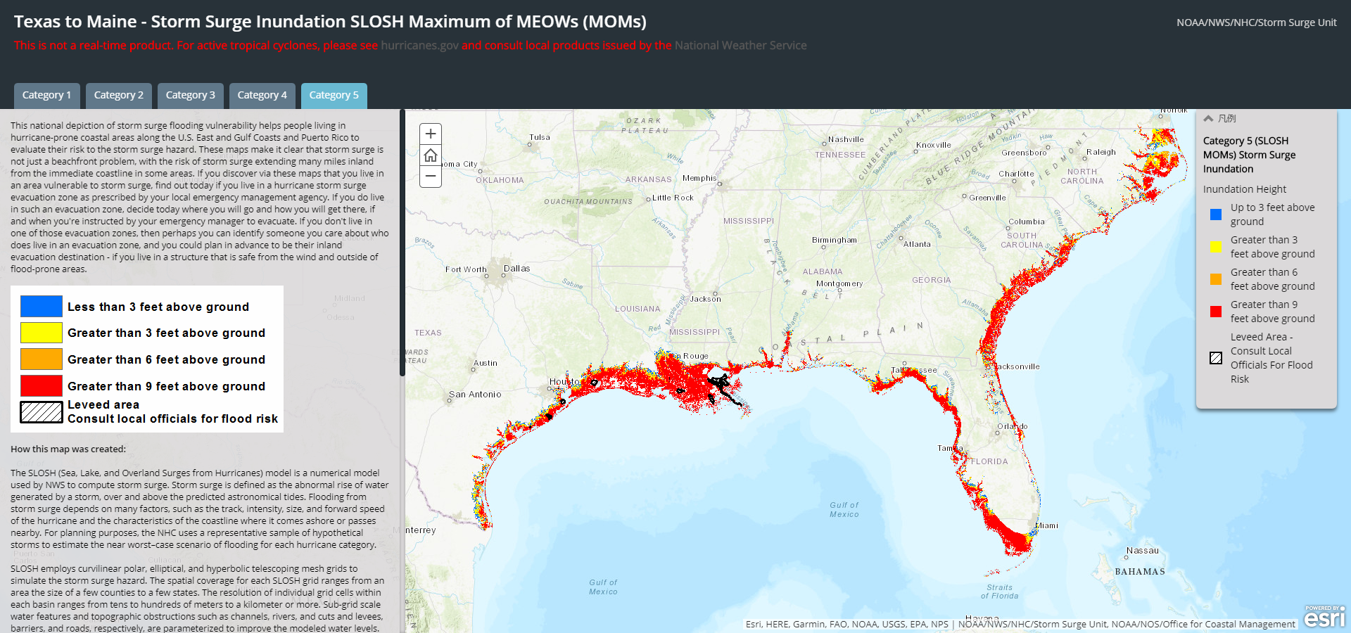Switch to the Category 1 tab
The width and height of the screenshot is (1351, 633).
[46, 95]
